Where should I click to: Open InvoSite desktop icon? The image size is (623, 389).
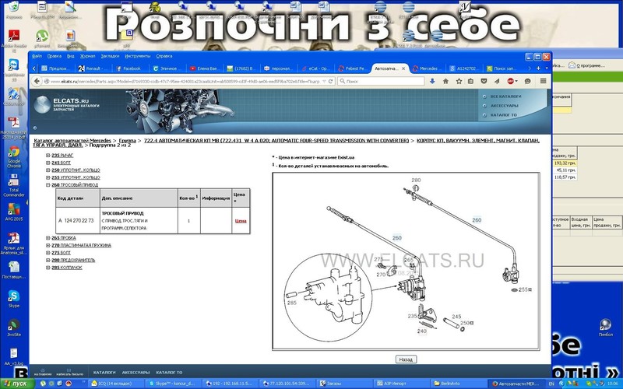click(x=14, y=328)
